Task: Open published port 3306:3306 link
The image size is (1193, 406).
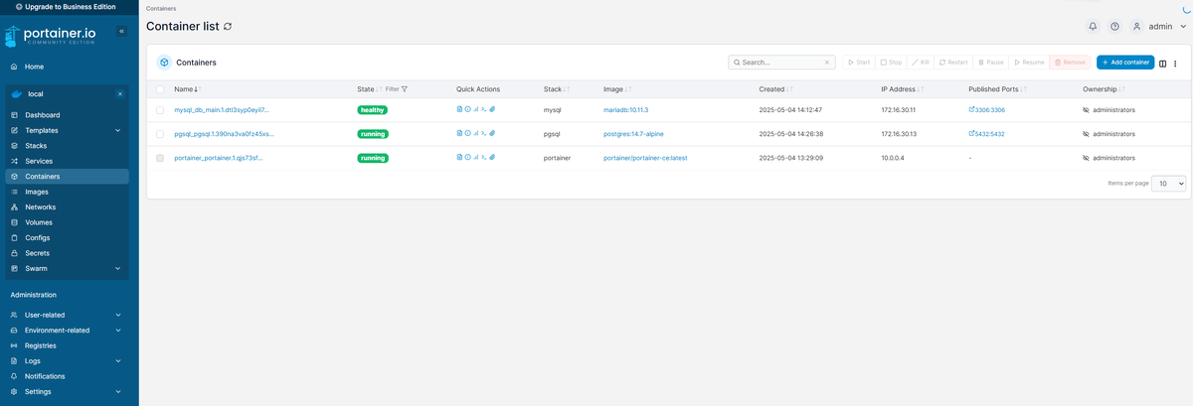Action: [986, 109]
